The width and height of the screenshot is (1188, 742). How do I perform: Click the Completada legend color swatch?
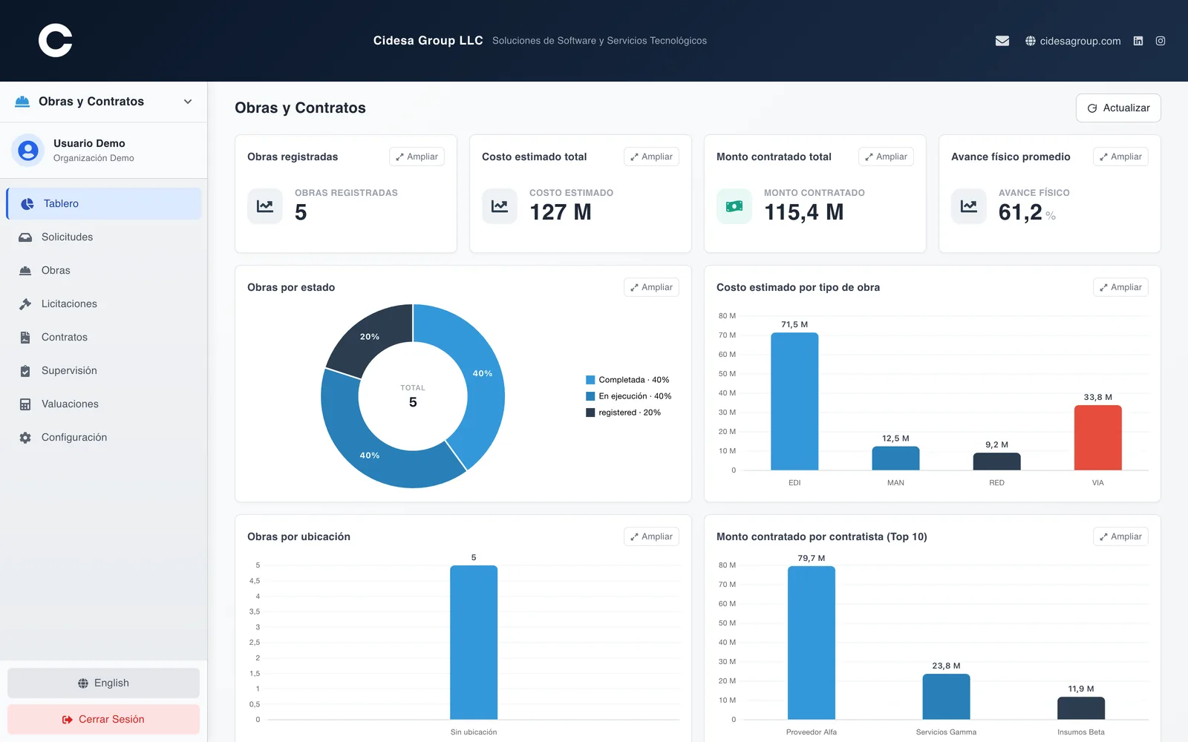tap(590, 380)
